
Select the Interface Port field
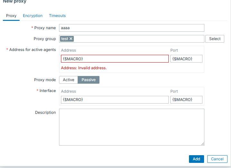(186, 100)
